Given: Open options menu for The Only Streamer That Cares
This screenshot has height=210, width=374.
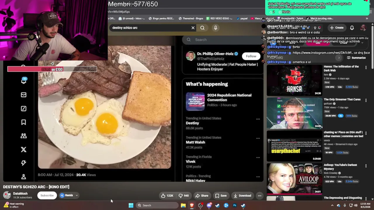Looking at the screenshot, I should pos(366,100).
